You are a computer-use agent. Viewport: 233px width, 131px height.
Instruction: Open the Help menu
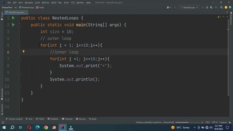(88, 3)
